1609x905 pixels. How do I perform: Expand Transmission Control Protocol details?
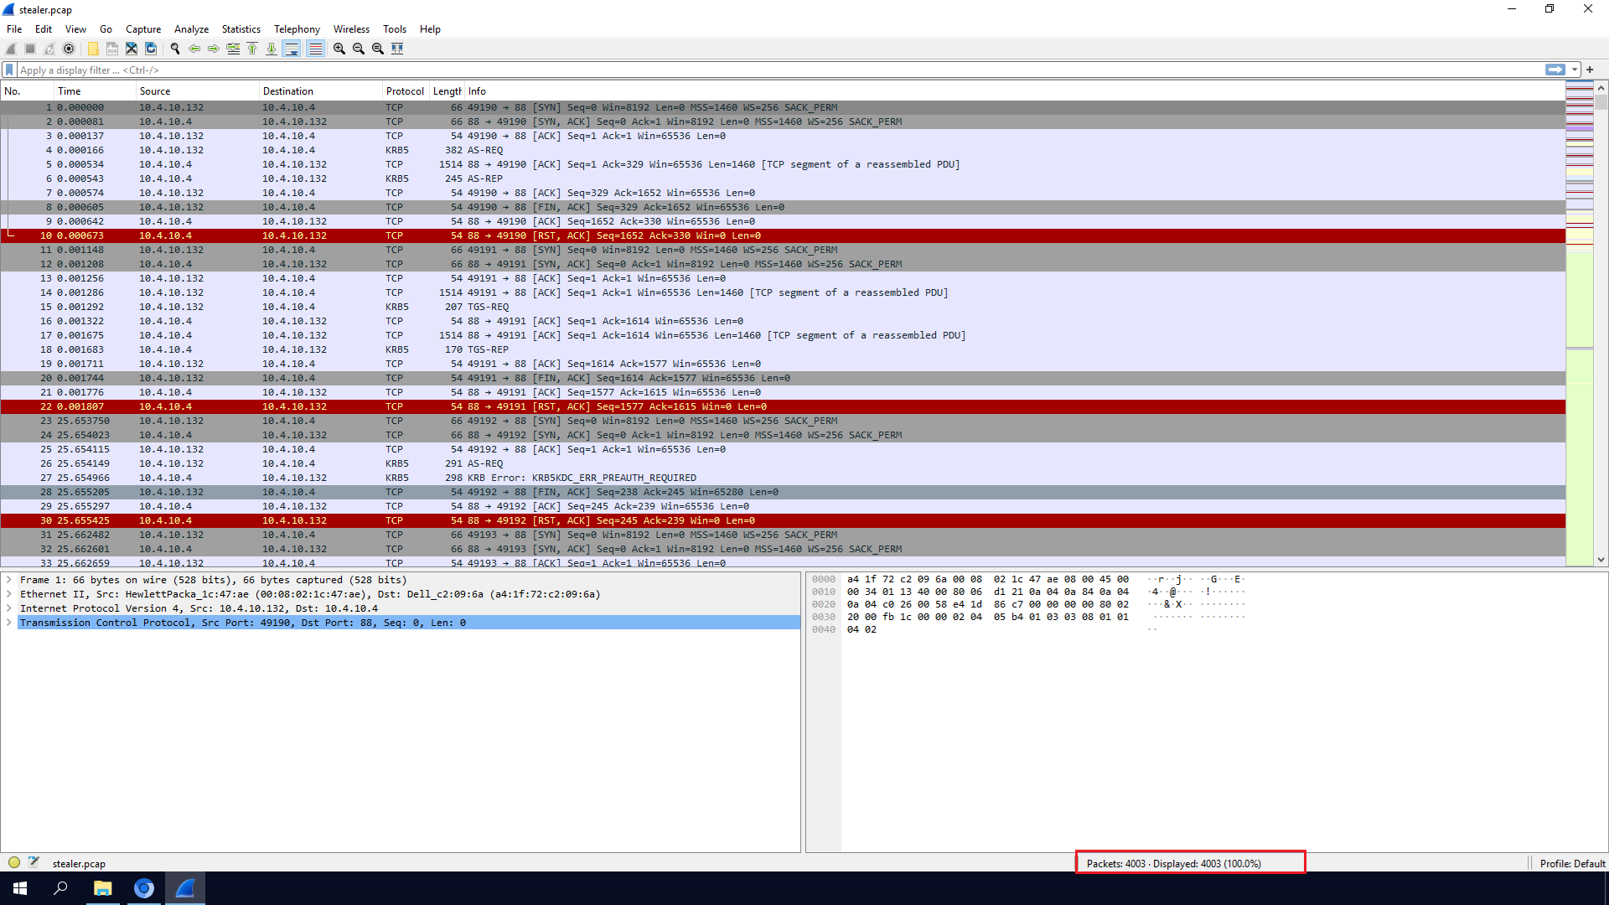click(9, 623)
